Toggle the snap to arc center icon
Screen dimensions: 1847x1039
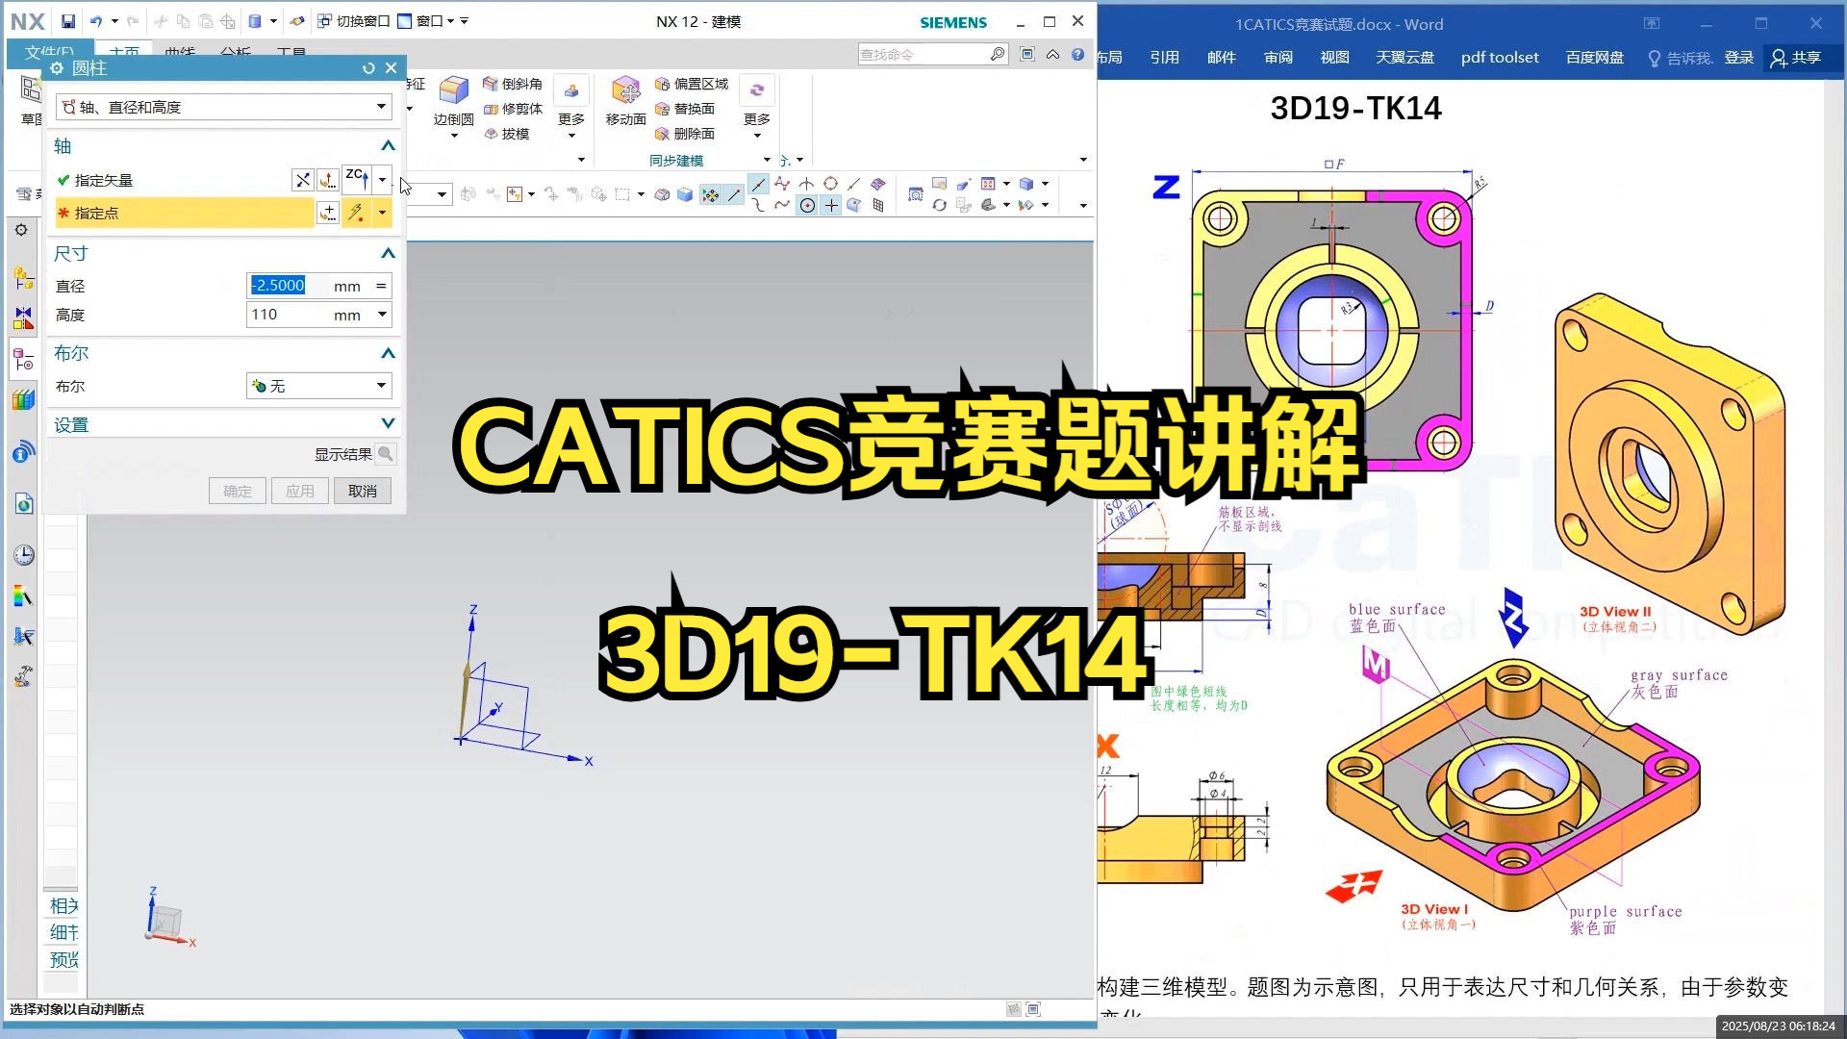(x=807, y=205)
